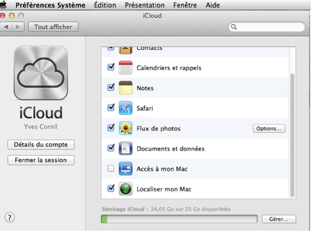
Task: Open the Aide menu
Action: (213, 5)
